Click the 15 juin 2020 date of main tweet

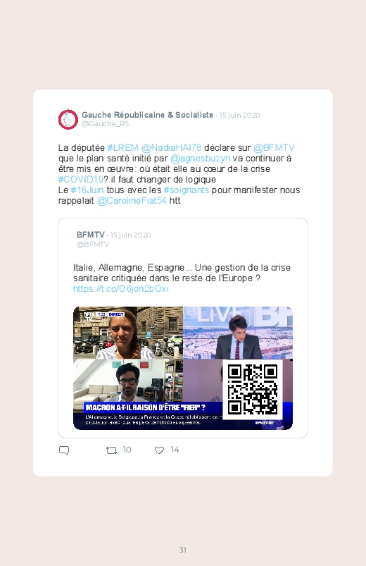239,115
